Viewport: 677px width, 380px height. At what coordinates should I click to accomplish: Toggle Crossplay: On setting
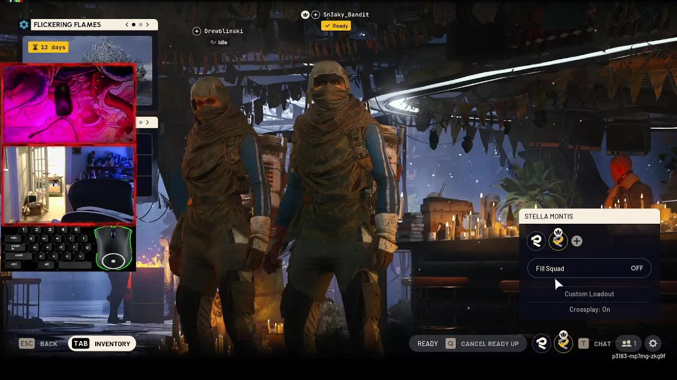coord(589,310)
